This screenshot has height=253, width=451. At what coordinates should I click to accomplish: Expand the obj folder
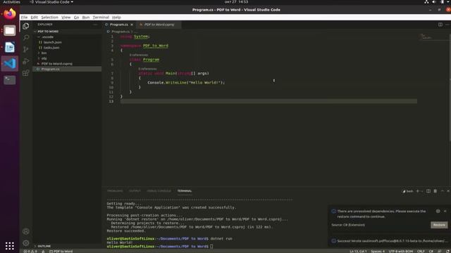[67, 58]
